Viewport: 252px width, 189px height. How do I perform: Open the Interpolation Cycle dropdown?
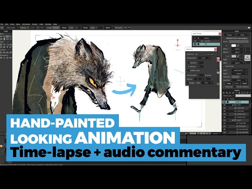click(x=204, y=58)
